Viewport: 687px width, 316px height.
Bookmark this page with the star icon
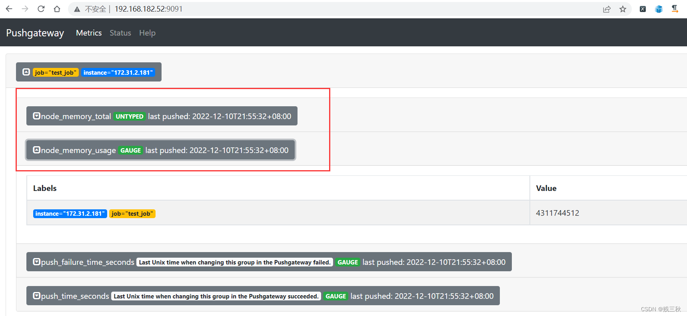(623, 9)
